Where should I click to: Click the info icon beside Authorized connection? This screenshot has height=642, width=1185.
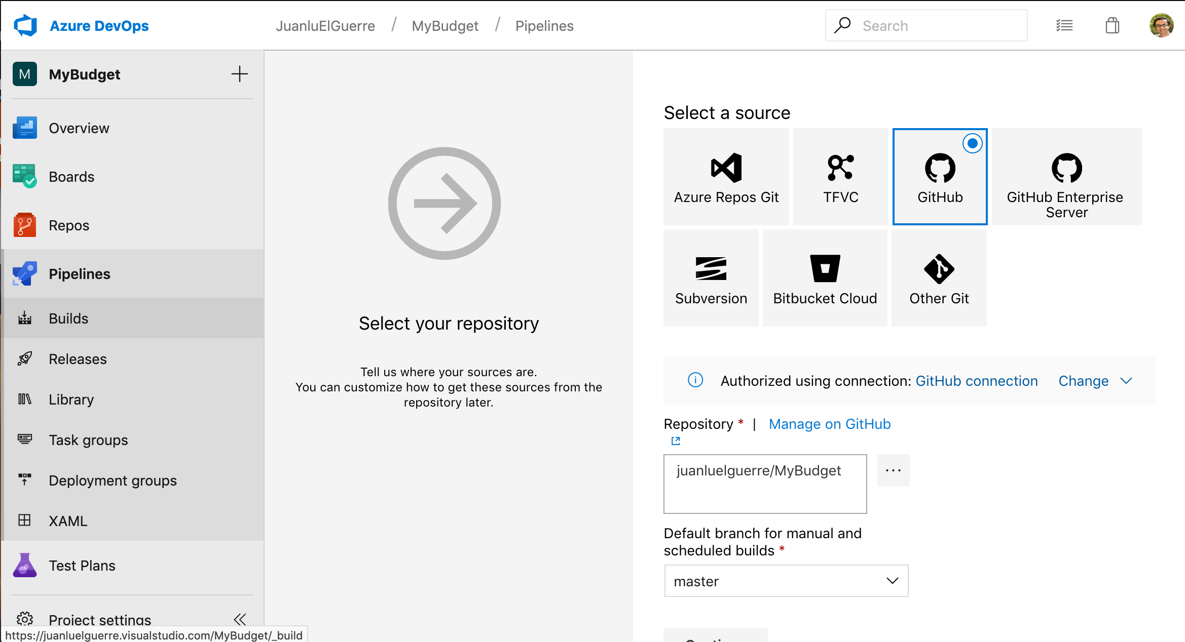pyautogui.click(x=695, y=380)
